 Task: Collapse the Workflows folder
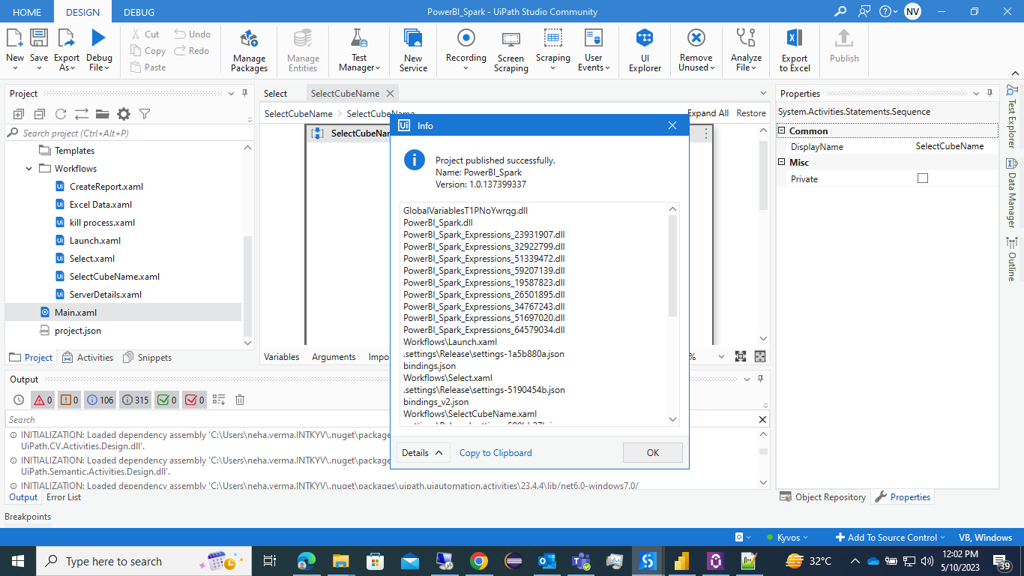click(28, 168)
